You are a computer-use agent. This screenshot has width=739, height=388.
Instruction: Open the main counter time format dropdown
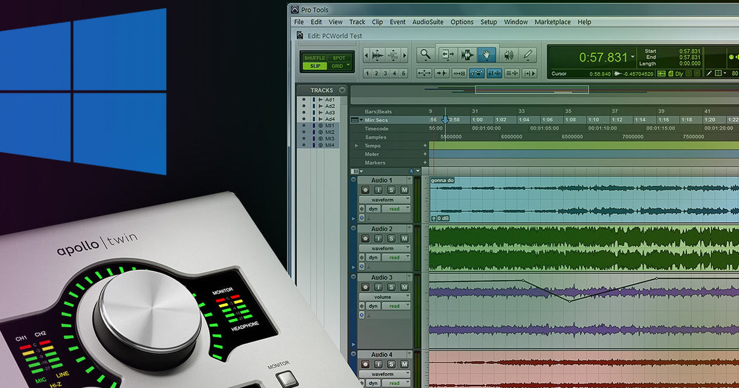click(x=633, y=55)
